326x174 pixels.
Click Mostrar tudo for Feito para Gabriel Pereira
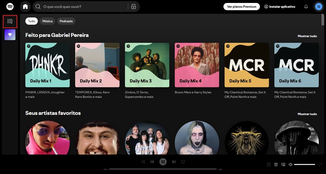307,36
